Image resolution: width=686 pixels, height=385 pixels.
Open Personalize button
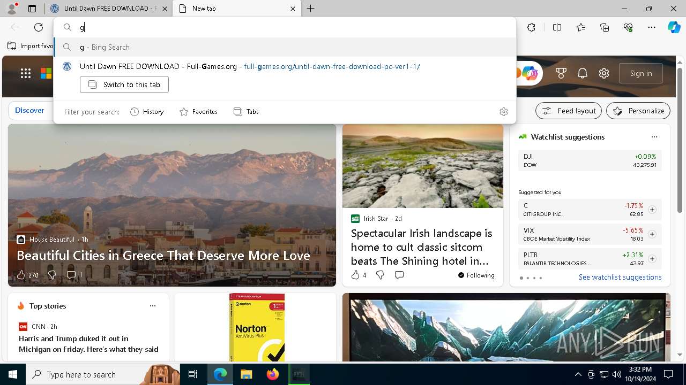[x=638, y=111]
